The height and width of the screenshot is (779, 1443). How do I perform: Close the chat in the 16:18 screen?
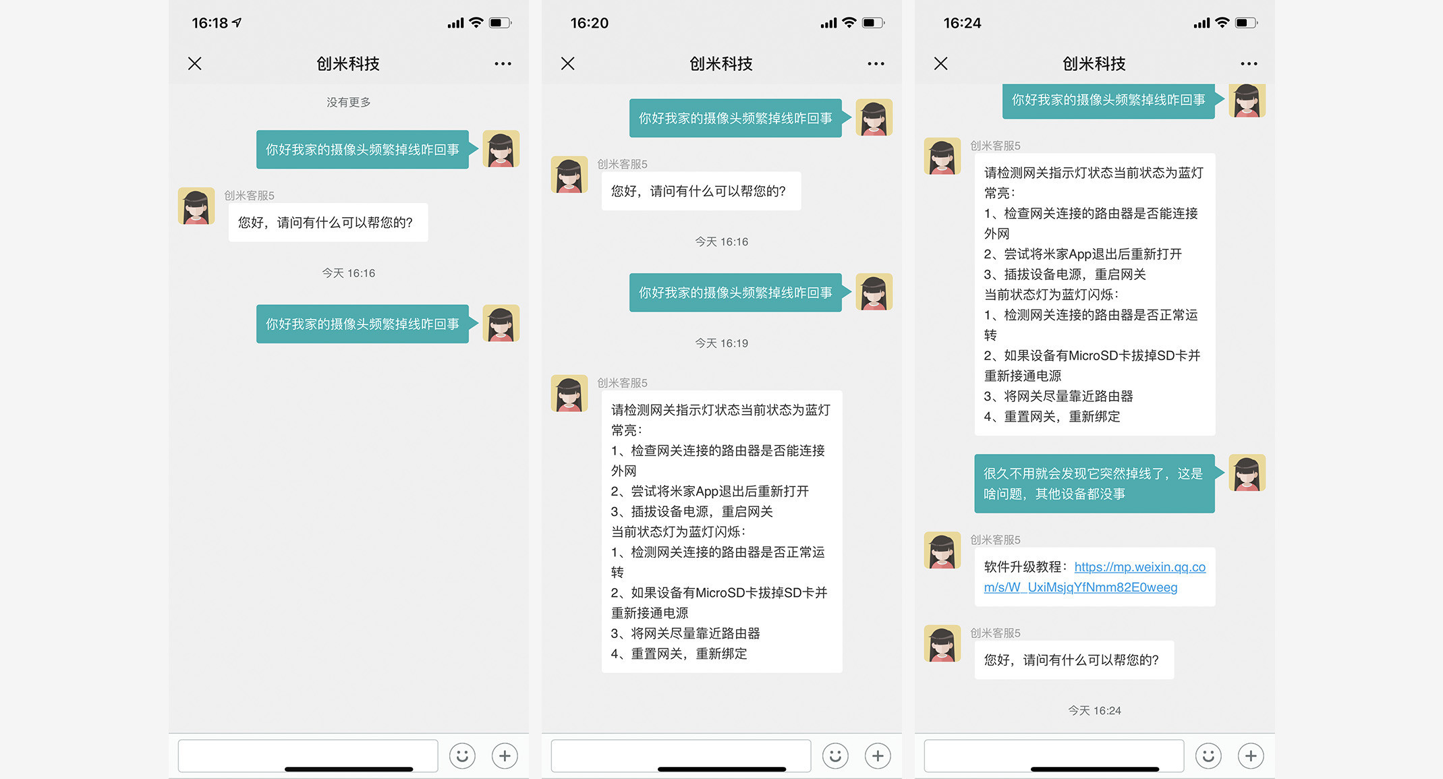[195, 63]
